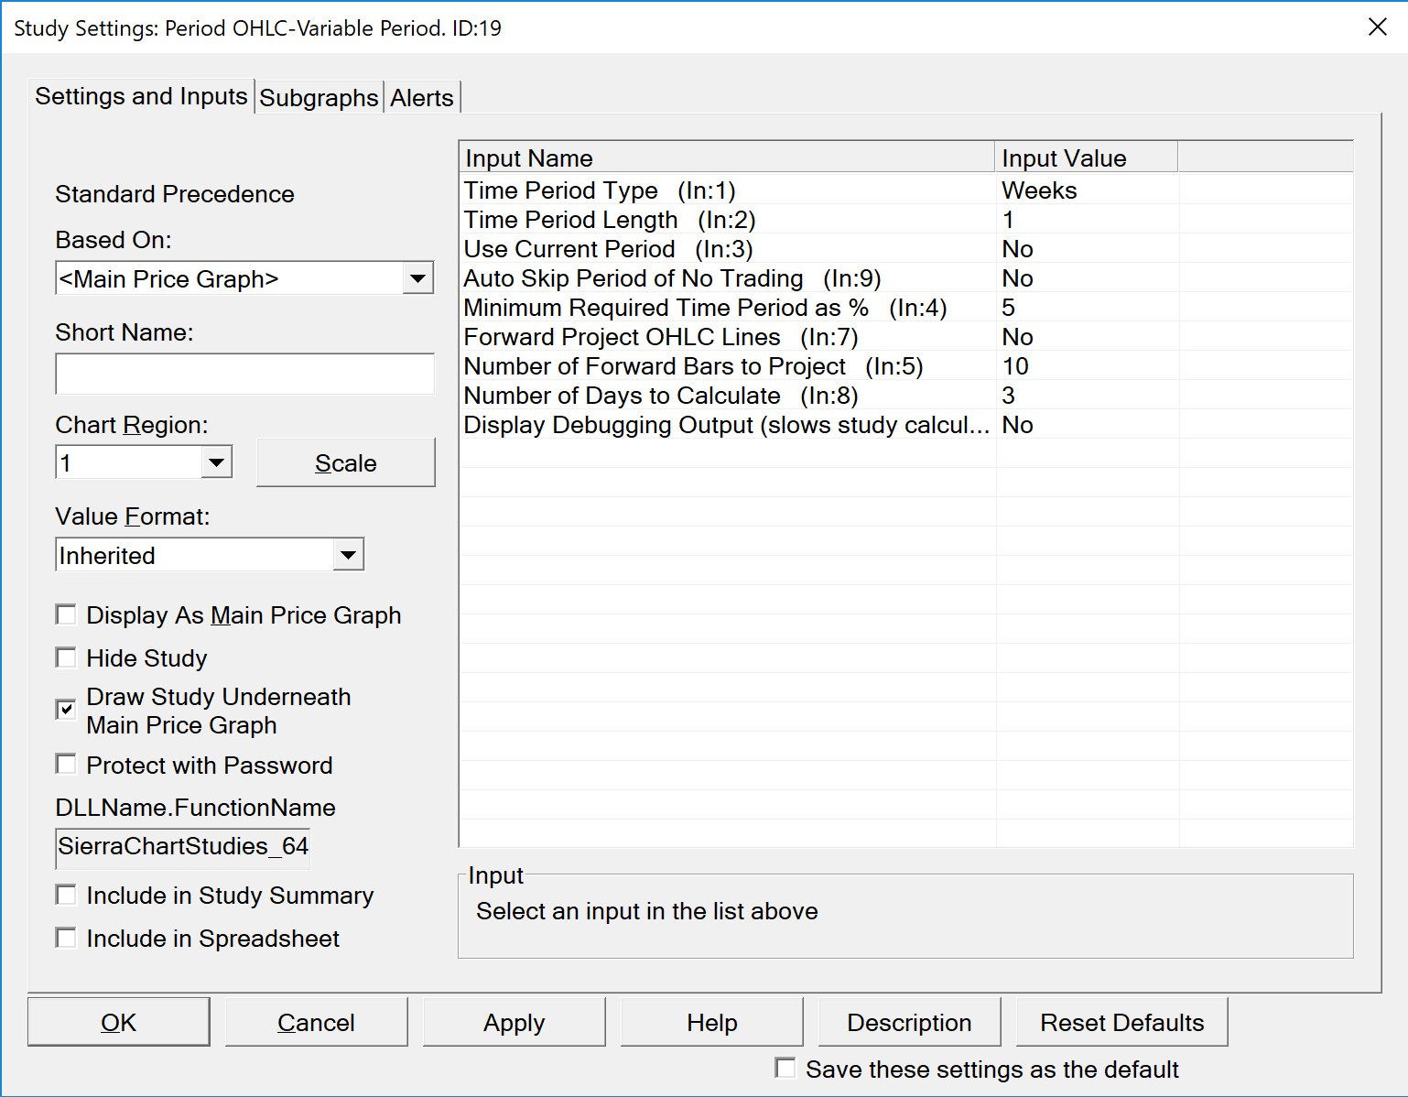
Task: Check Include in Spreadsheet
Action: click(66, 938)
